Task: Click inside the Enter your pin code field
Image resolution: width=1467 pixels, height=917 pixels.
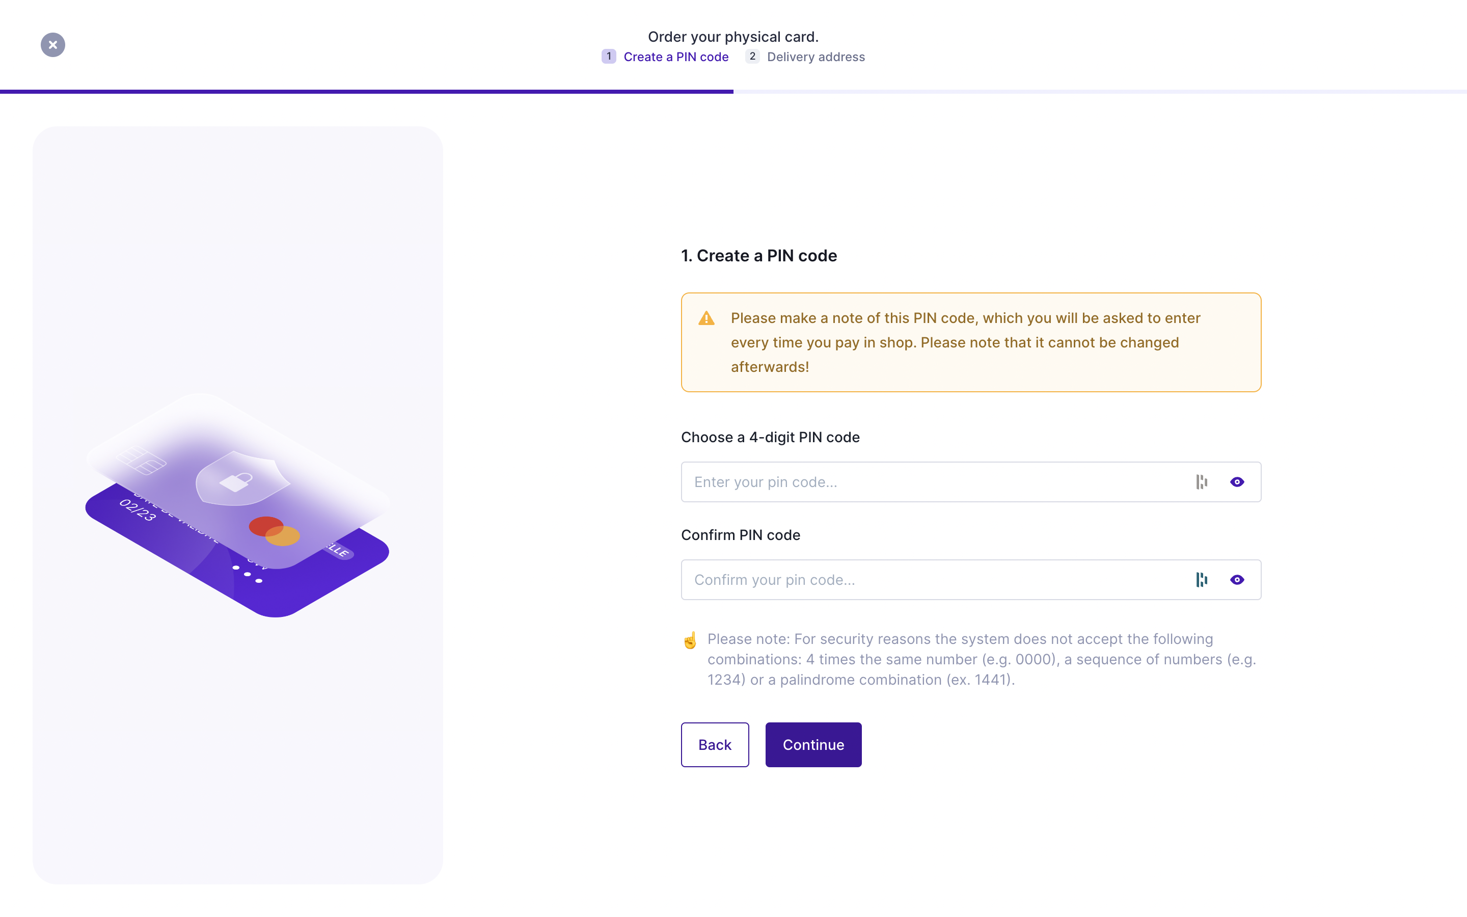Action: point(909,481)
